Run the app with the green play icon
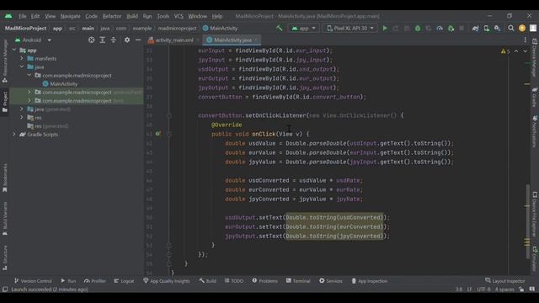Screen dimensions: 539x303 coord(385,28)
